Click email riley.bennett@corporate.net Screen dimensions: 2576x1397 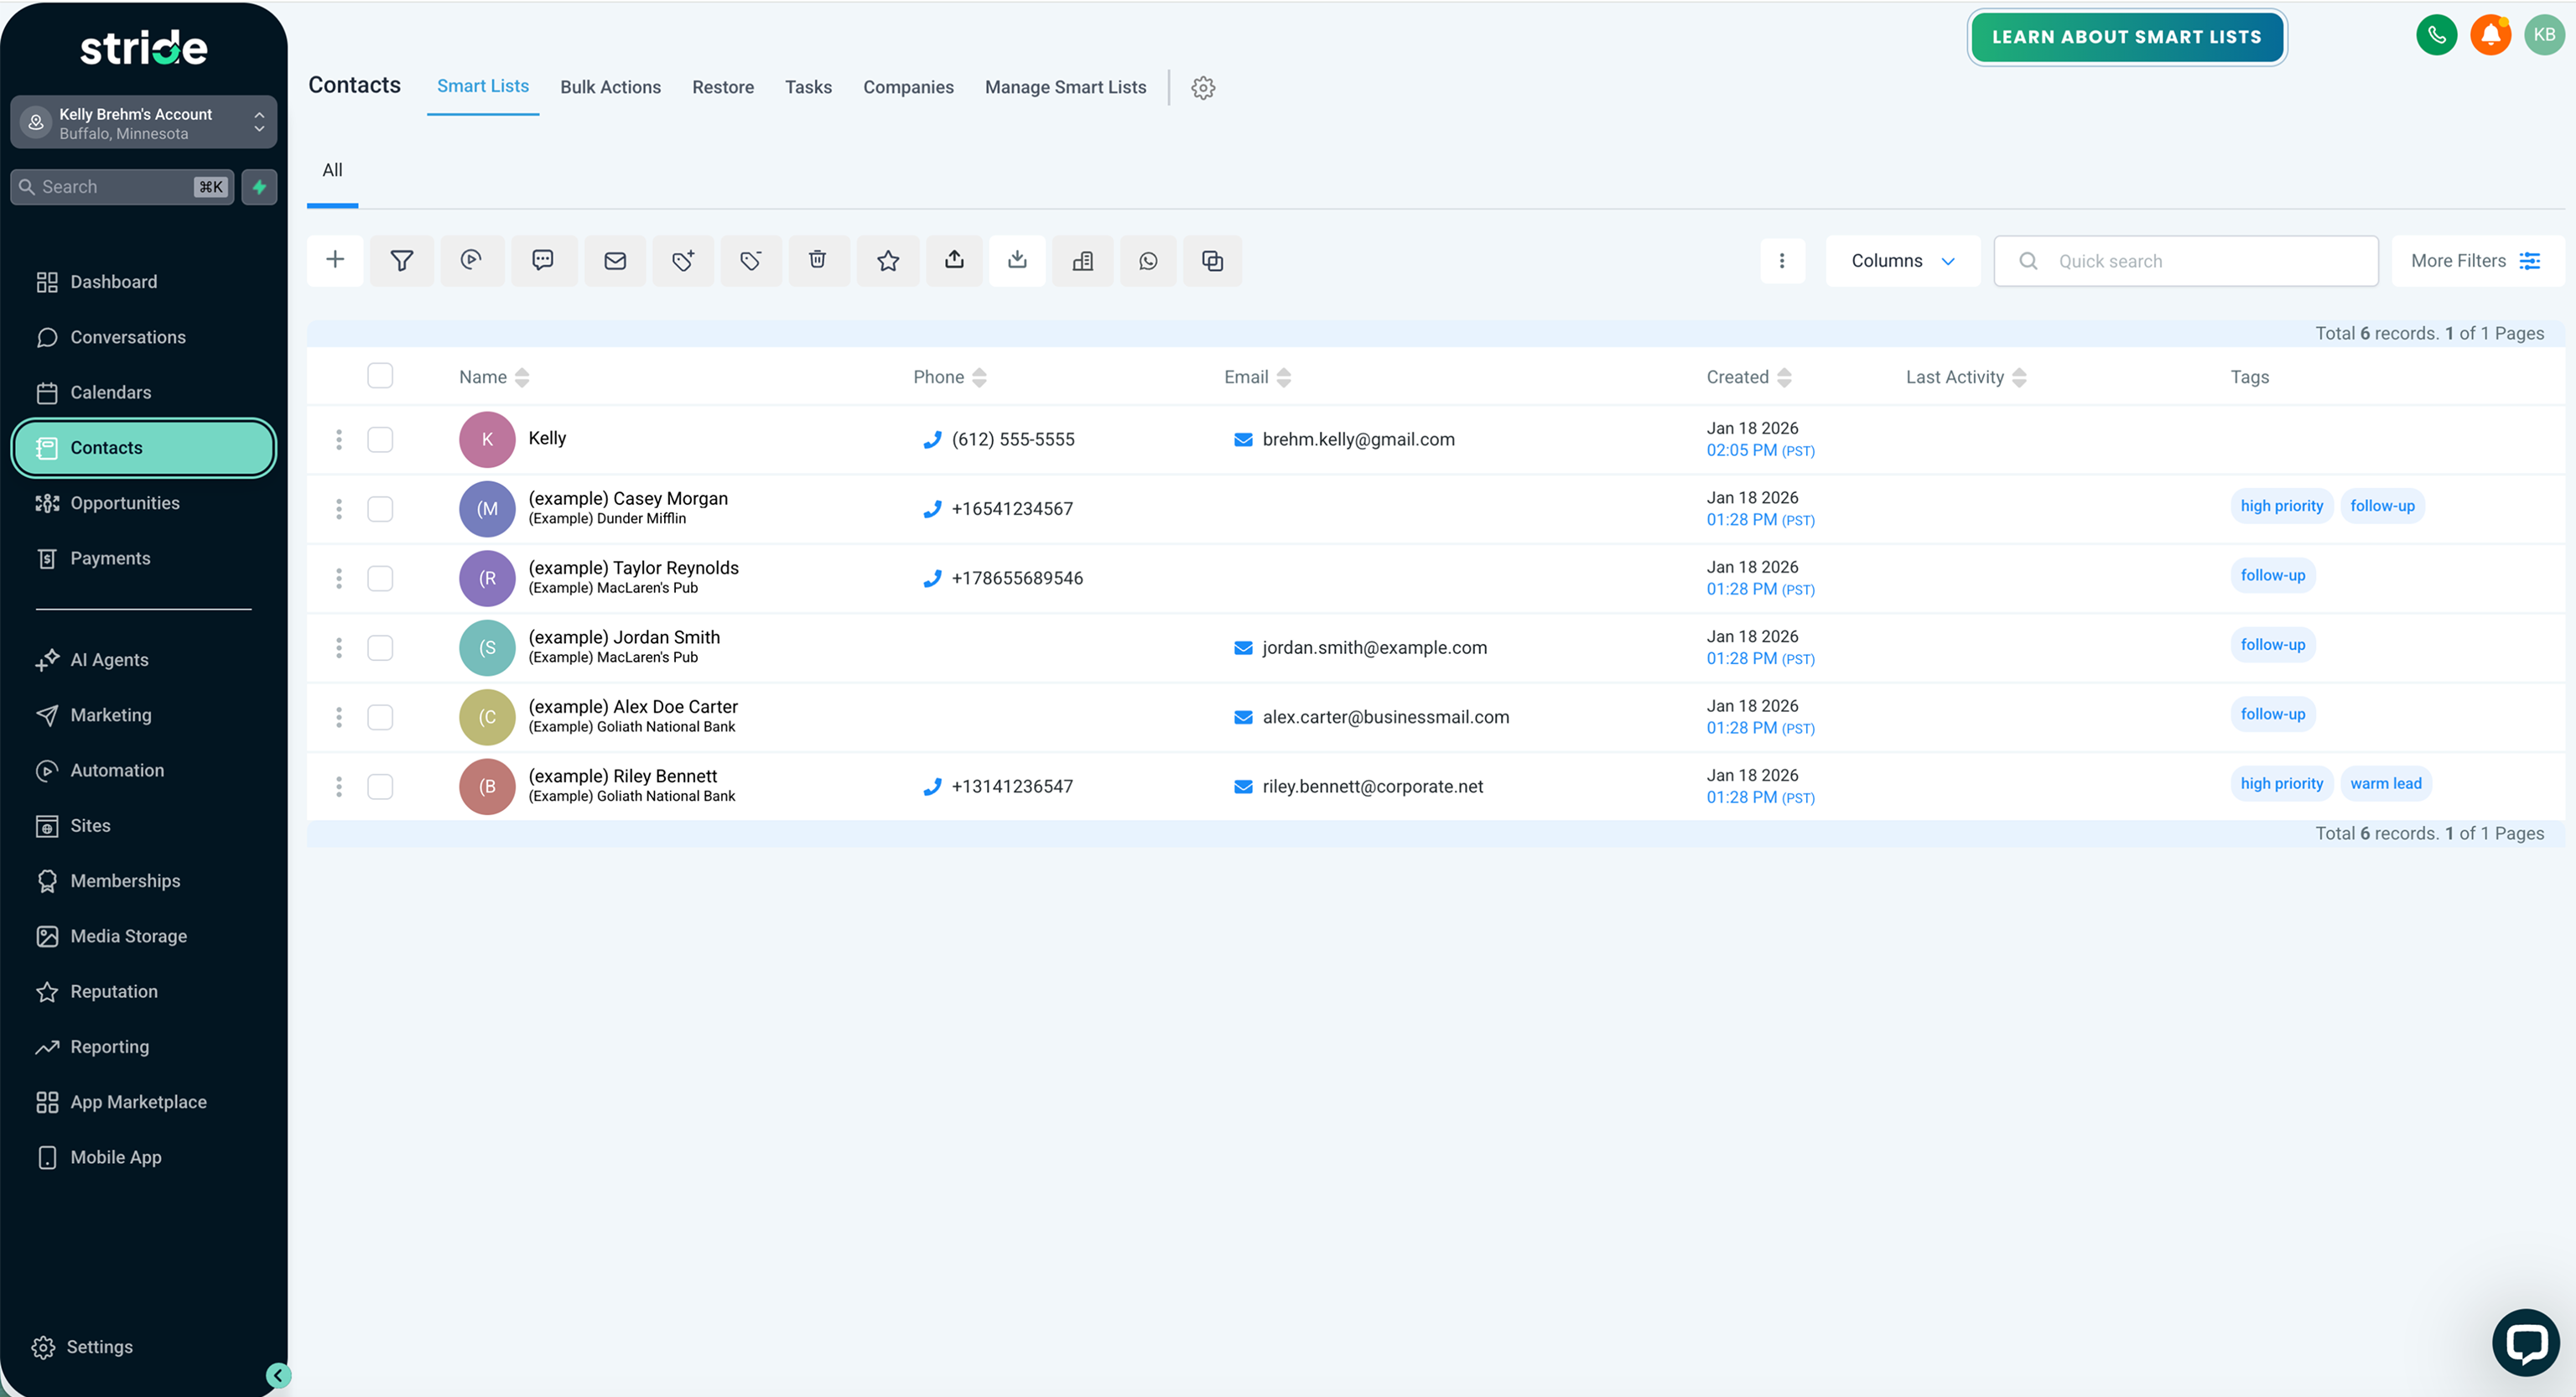[x=1372, y=786]
